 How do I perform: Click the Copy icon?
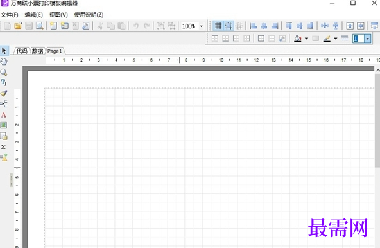point(111,26)
